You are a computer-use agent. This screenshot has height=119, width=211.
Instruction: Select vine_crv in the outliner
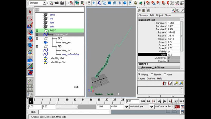pos(66,50)
